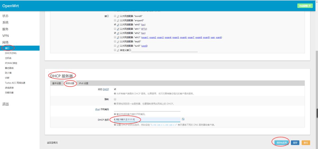Open the vpn0 link next to tun0
Screen dimensions: 318x149
[144, 46]
